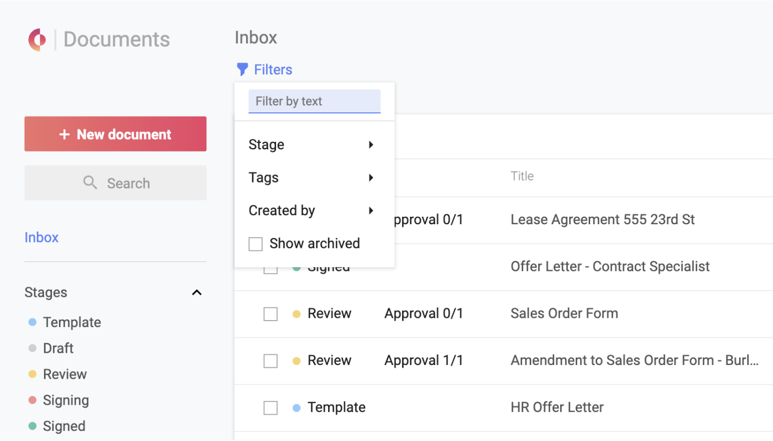The image size is (773, 441).
Task: Tick the checkbox for Sales Order Form
Action: (271, 314)
